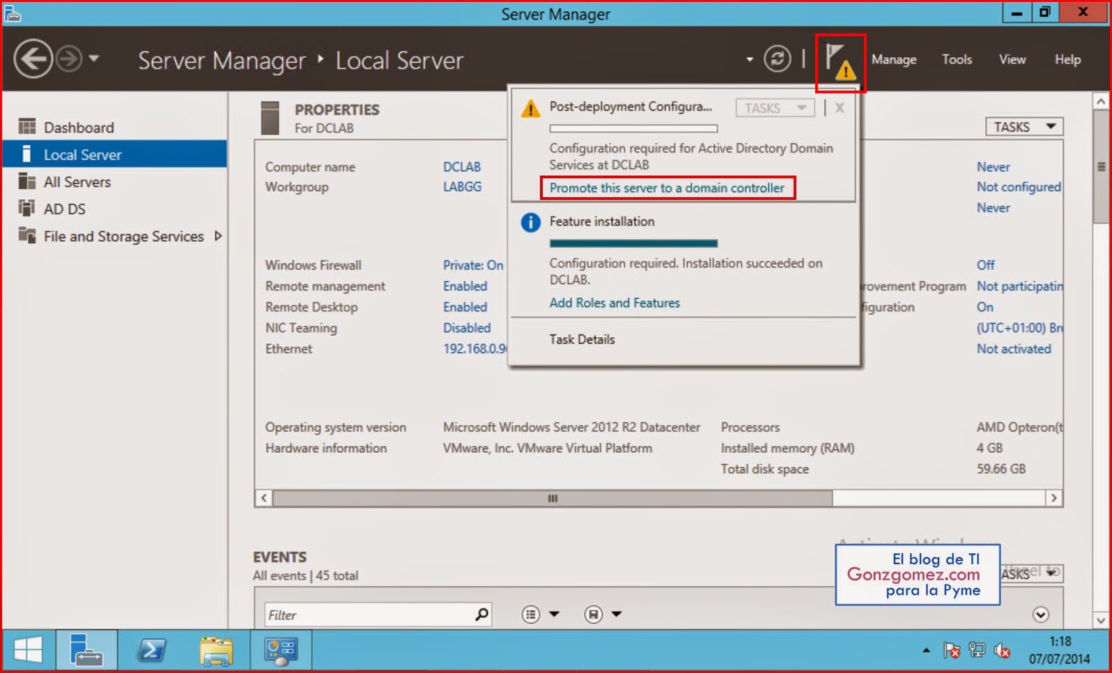The height and width of the screenshot is (673, 1112).
Task: Refresh Server Manager with the refresh icon
Action: coord(777,59)
